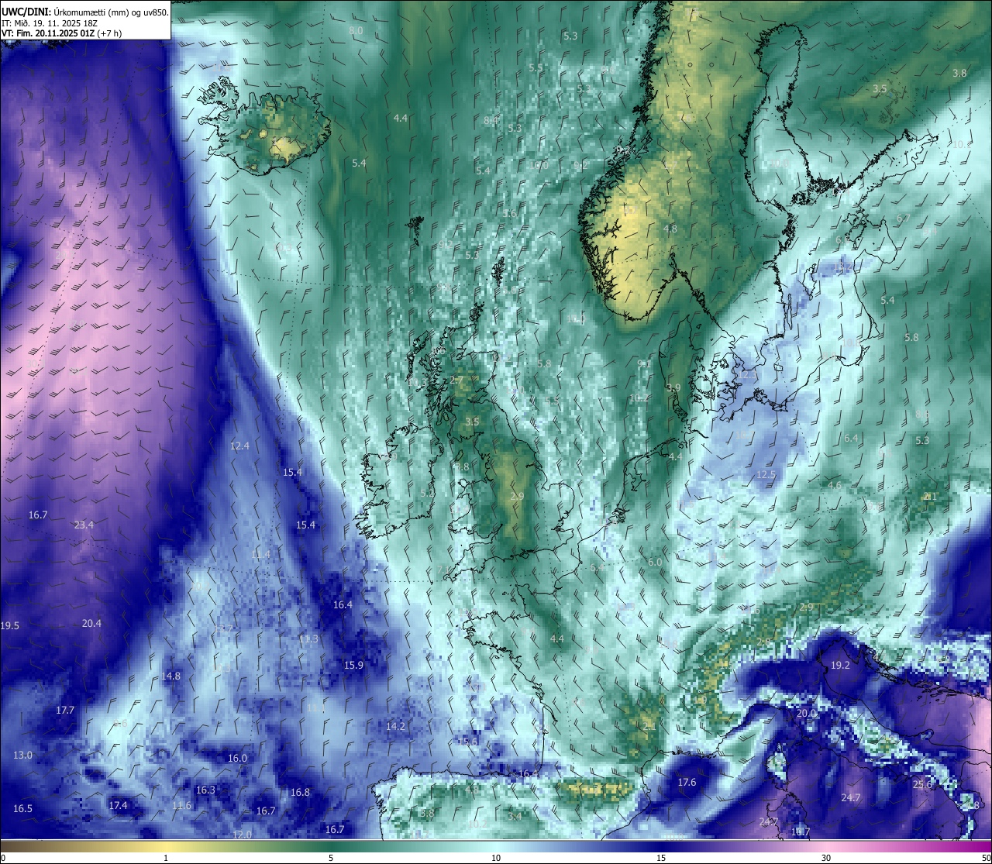Image resolution: width=992 pixels, height=864 pixels.
Task: Click the 12.4 value label
Action: pyautogui.click(x=240, y=446)
